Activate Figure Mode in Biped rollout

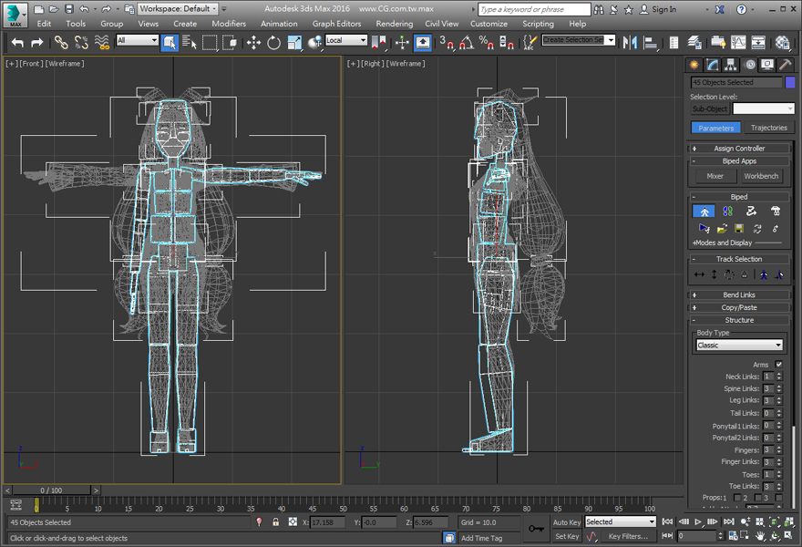click(x=703, y=211)
